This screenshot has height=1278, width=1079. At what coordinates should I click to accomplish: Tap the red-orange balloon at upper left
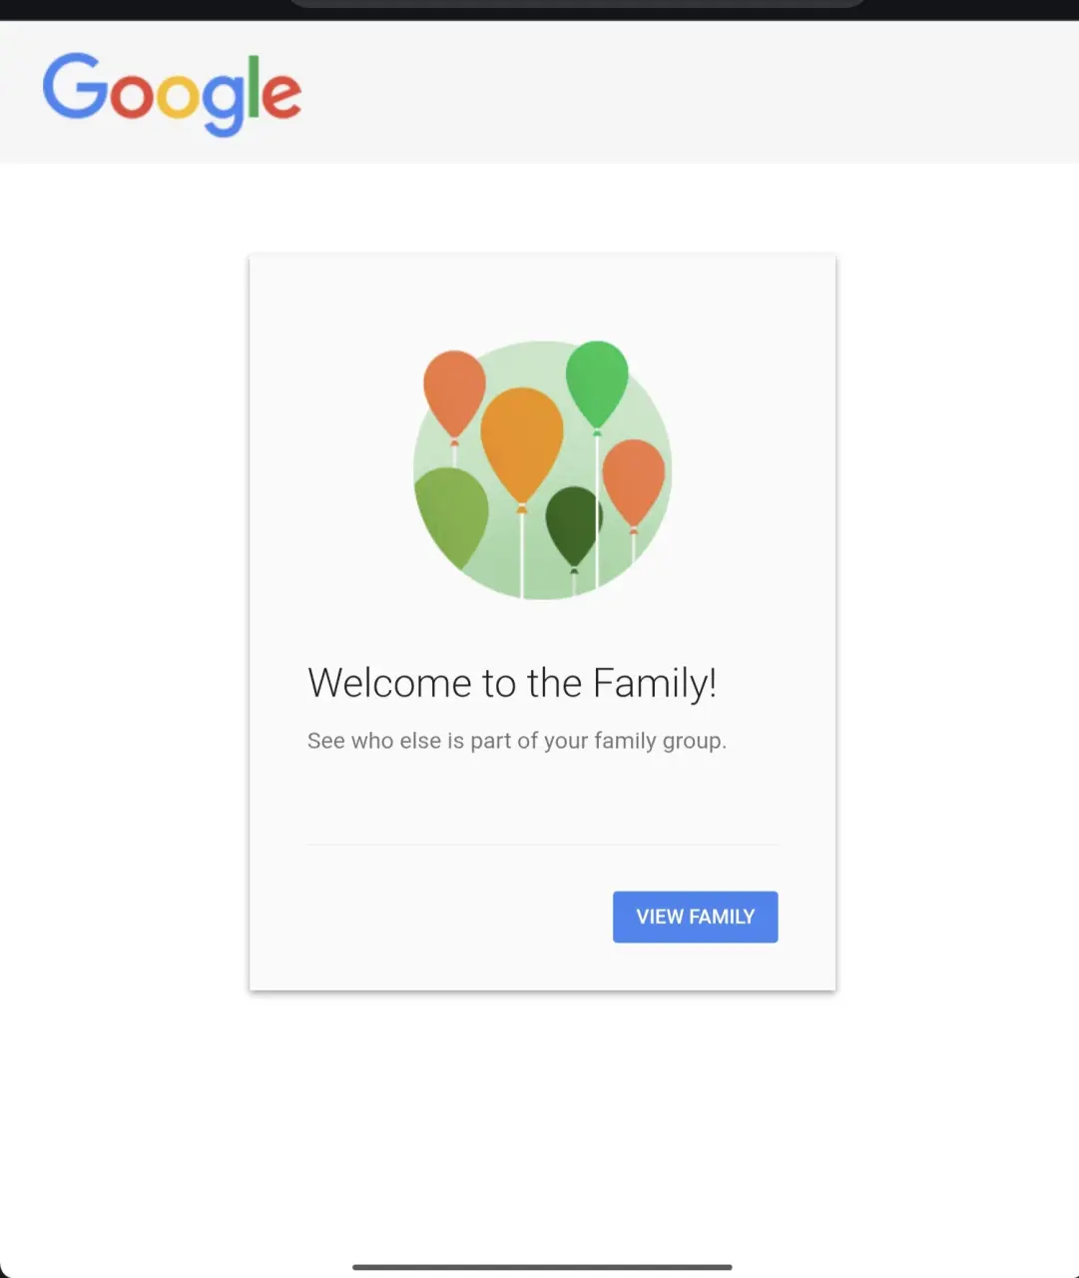[454, 394]
